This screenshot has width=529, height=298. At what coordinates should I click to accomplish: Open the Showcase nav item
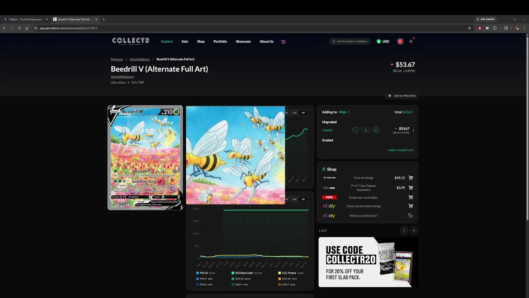pos(243,41)
